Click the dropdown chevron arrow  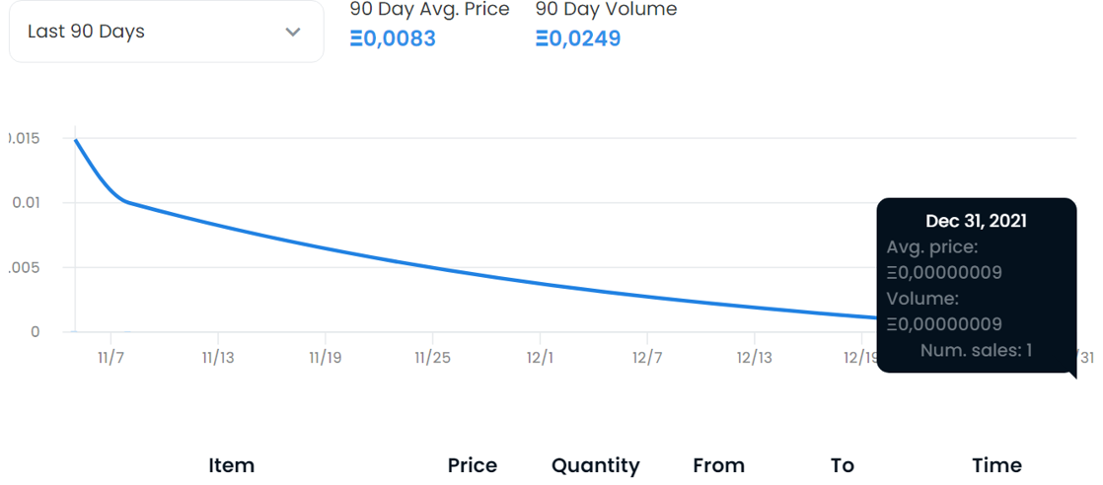pyautogui.click(x=293, y=32)
